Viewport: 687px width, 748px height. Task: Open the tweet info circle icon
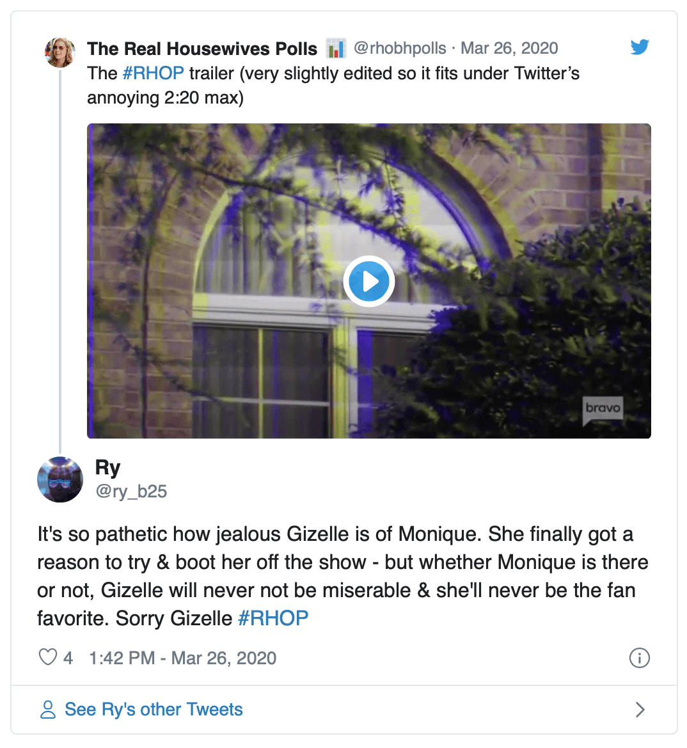tap(640, 658)
